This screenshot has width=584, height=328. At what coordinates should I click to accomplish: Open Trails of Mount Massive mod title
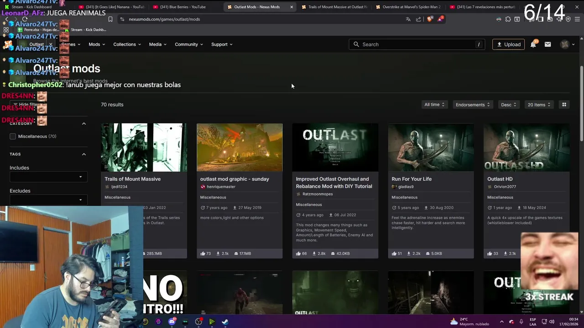point(132,179)
